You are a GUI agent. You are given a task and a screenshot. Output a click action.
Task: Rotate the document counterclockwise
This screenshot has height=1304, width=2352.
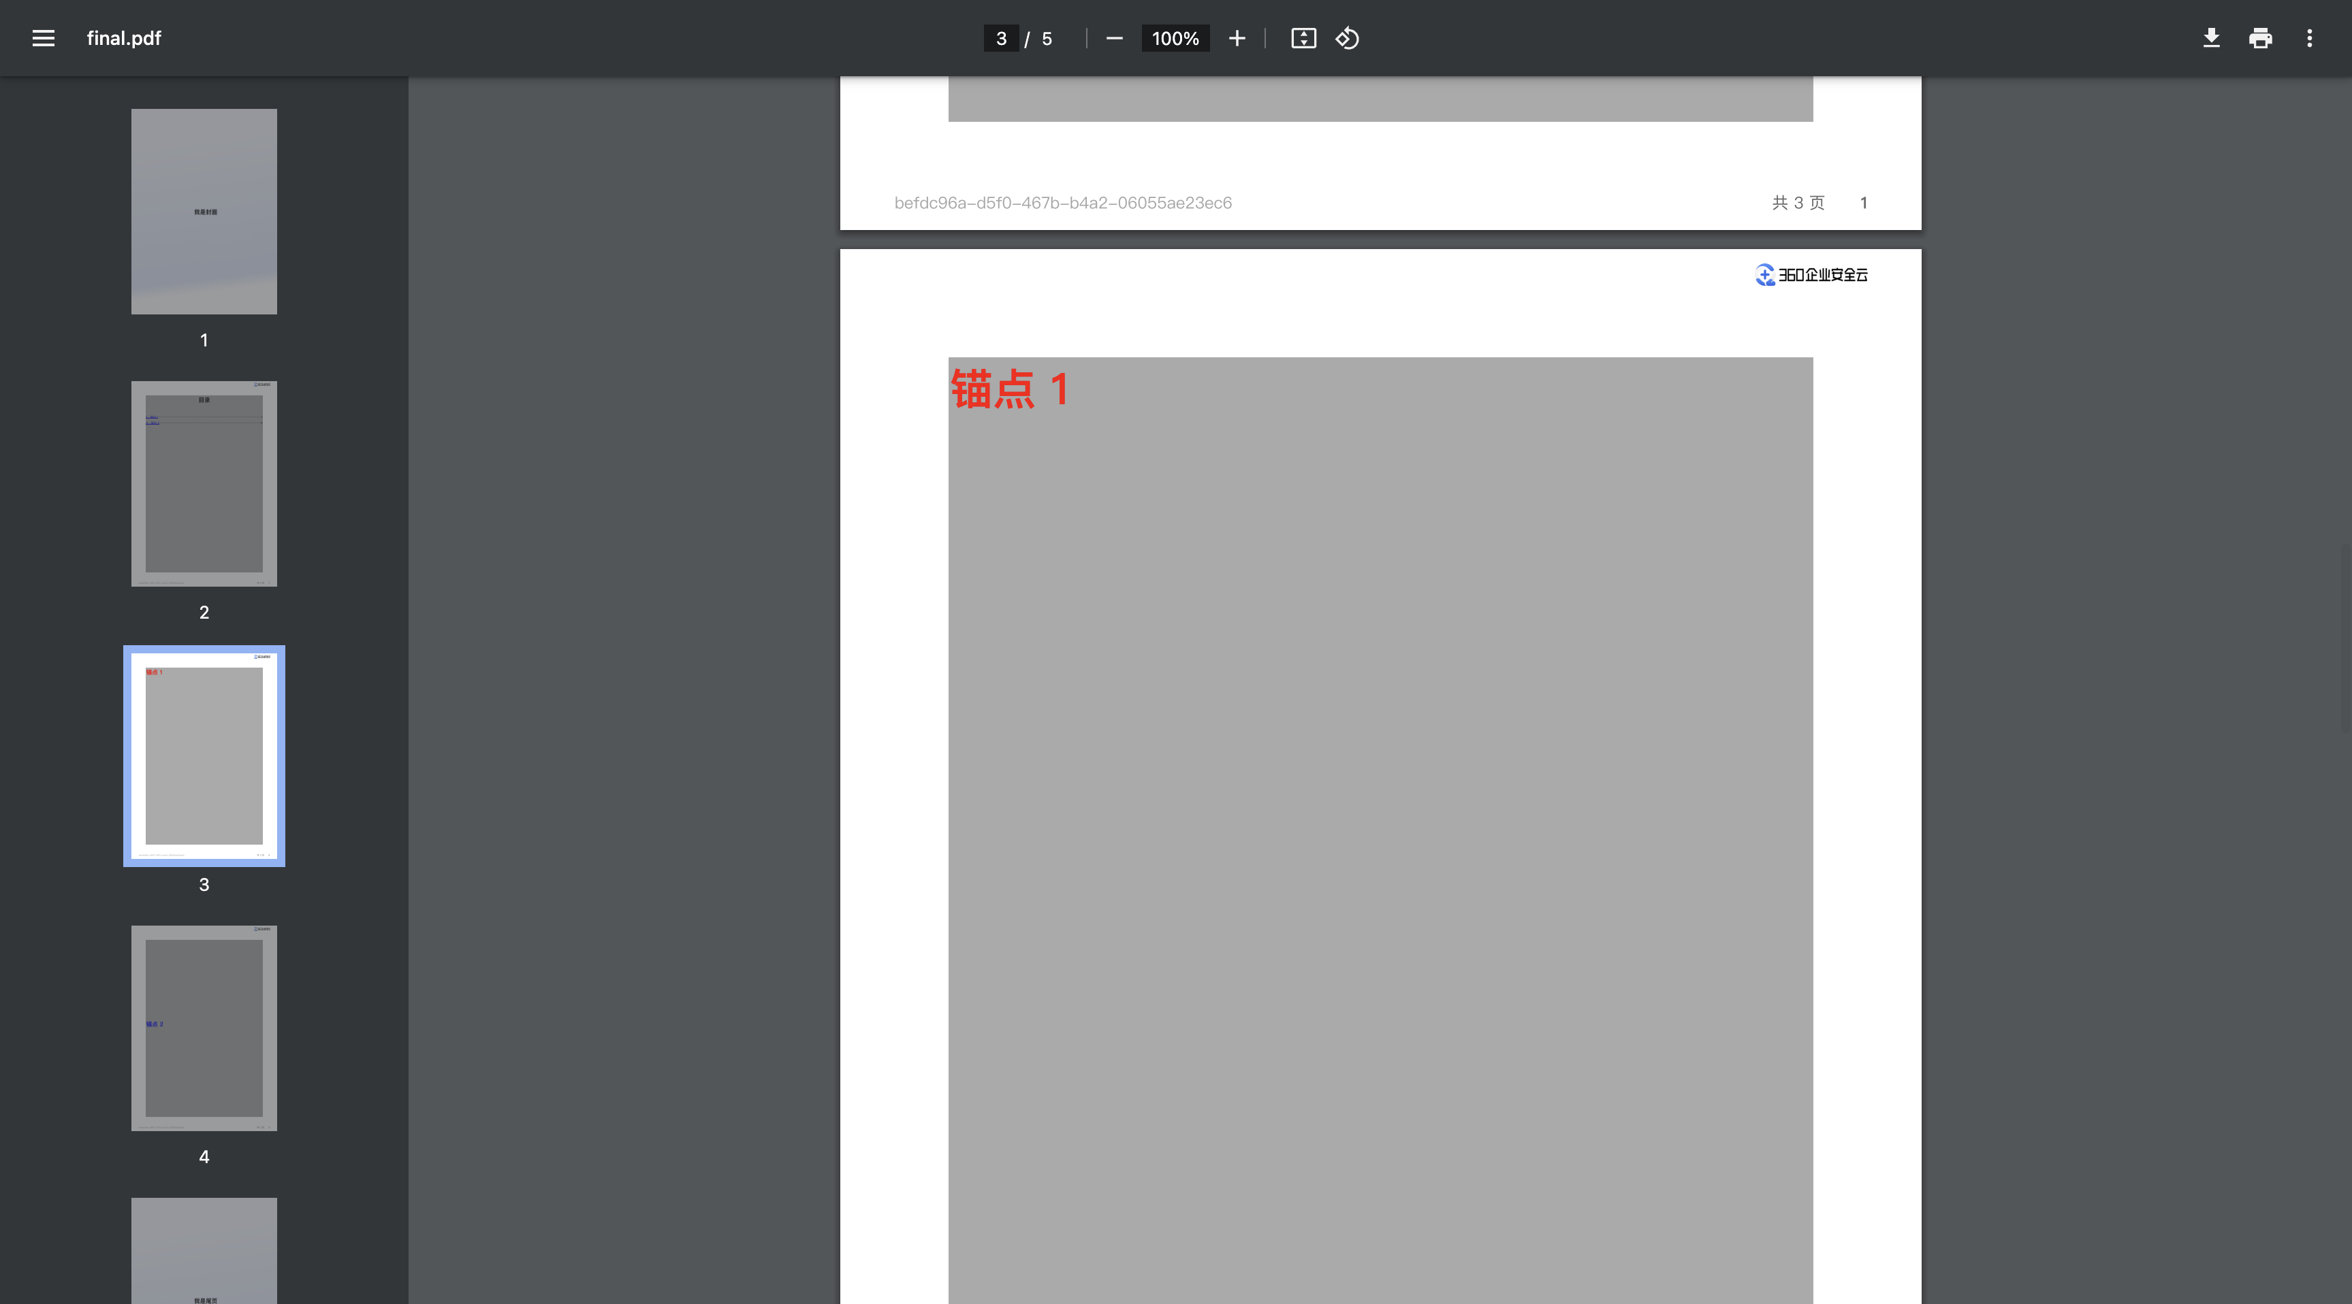pyautogui.click(x=1348, y=38)
